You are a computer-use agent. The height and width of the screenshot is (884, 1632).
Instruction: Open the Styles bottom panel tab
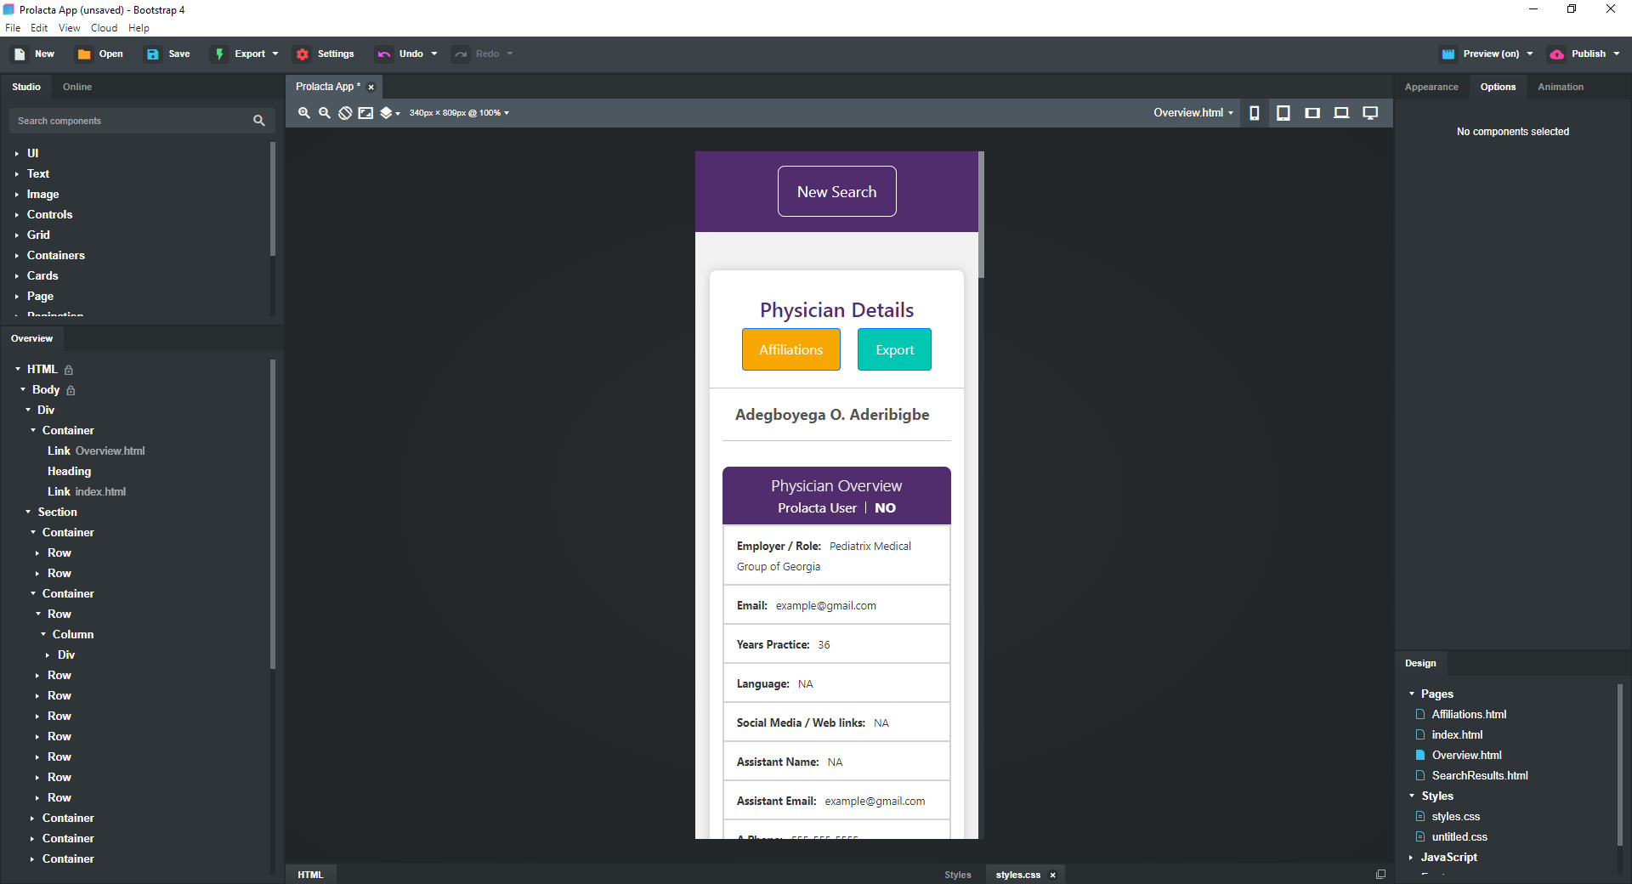958,875
